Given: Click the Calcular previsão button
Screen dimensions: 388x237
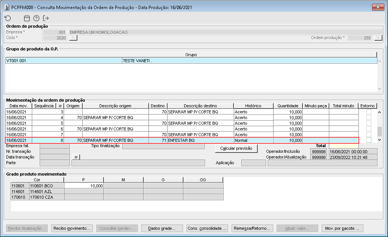Looking at the screenshot, I should (236, 148).
